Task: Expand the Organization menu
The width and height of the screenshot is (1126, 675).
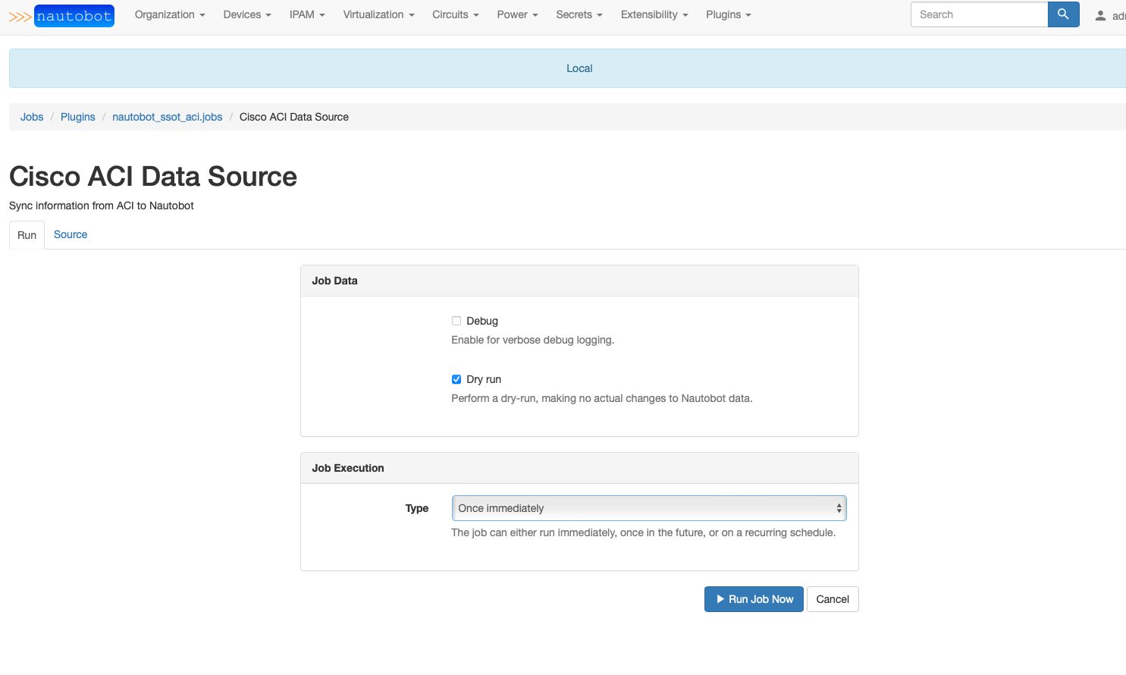Action: click(x=169, y=14)
